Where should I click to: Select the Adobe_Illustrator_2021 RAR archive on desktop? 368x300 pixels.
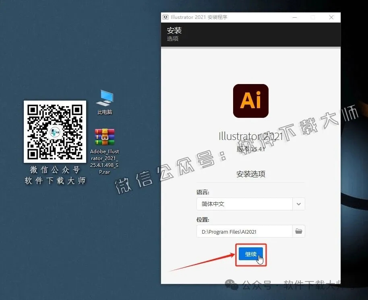104,137
